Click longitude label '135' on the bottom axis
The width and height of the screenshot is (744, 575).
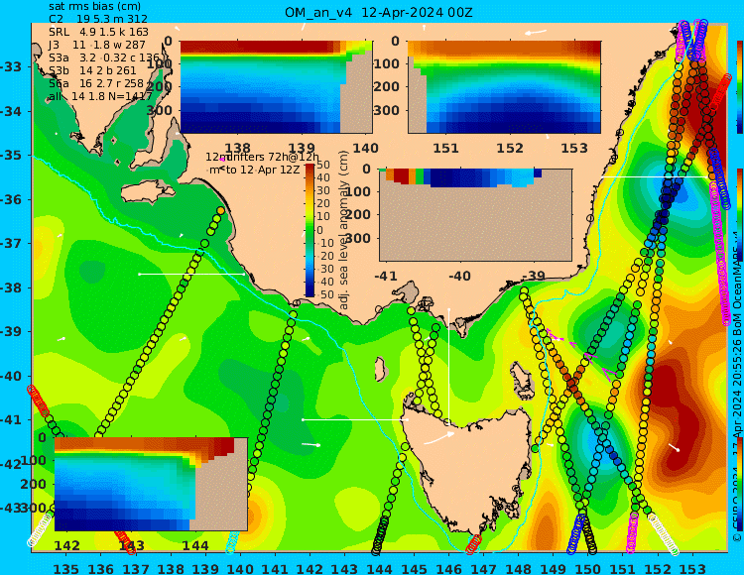(x=65, y=569)
